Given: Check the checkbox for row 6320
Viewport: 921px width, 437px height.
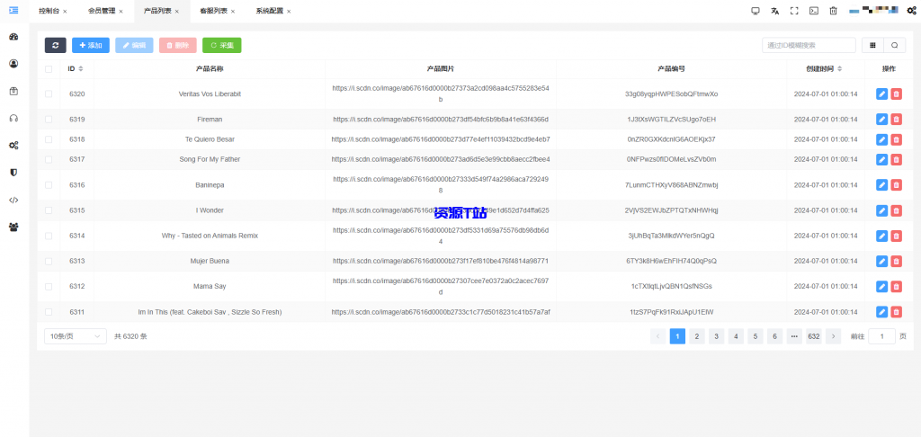Looking at the screenshot, I should pyautogui.click(x=49, y=94).
